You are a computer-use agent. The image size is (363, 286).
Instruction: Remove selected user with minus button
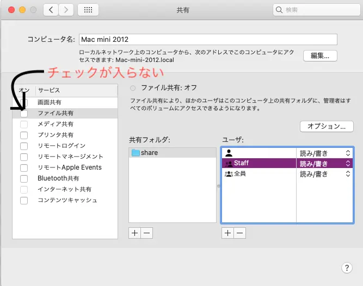239,233
